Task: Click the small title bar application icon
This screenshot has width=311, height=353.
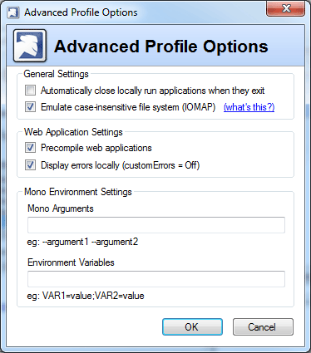Action: point(13,12)
